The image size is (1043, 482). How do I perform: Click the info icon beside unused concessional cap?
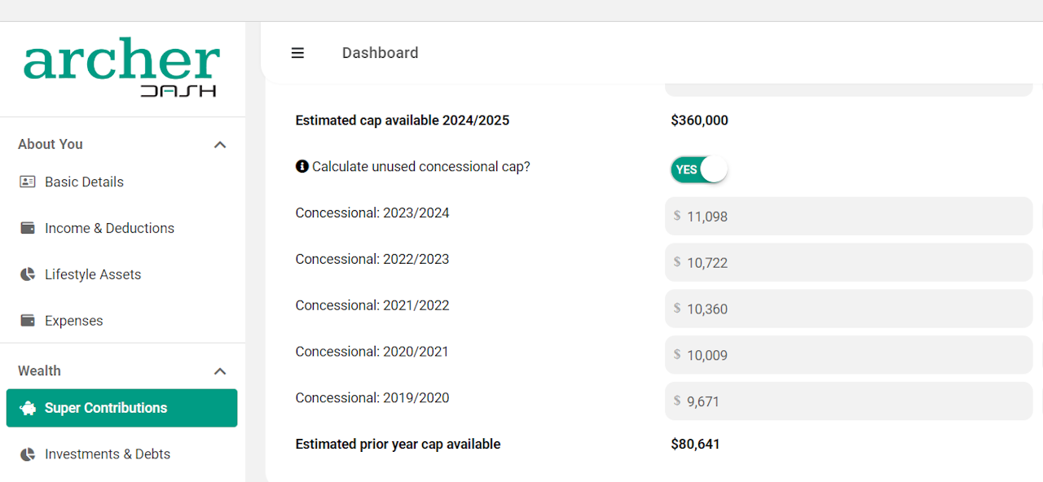302,166
